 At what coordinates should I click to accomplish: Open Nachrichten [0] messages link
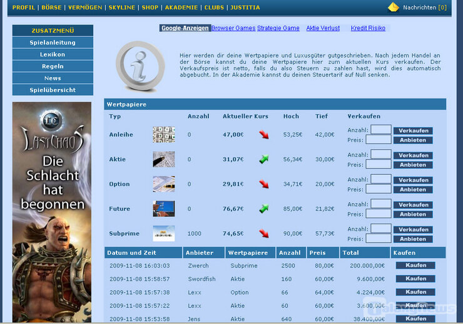425,8
